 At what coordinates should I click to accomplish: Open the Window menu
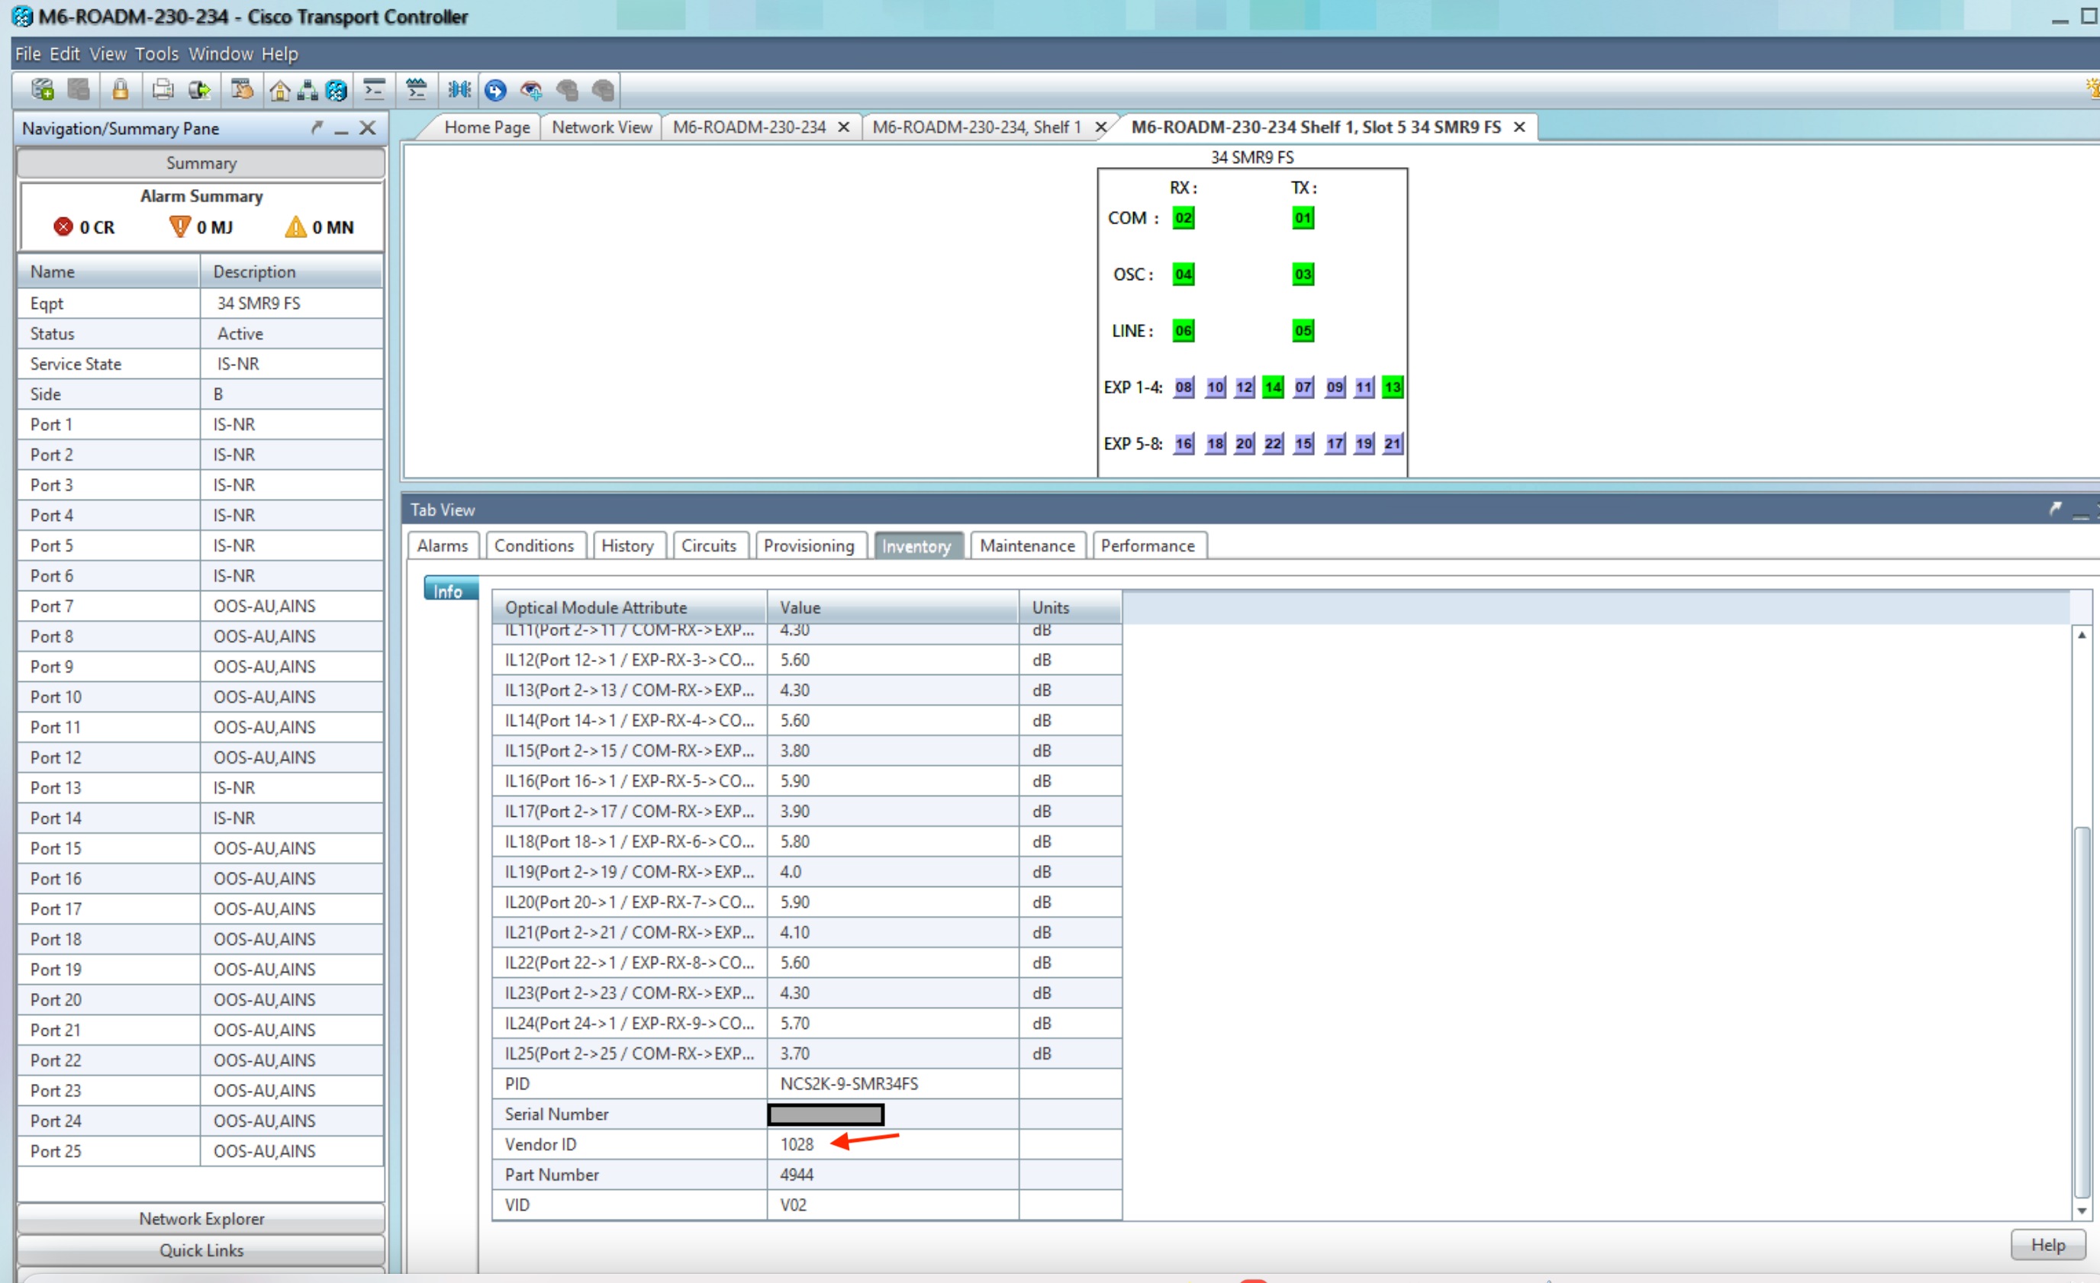pos(221,53)
